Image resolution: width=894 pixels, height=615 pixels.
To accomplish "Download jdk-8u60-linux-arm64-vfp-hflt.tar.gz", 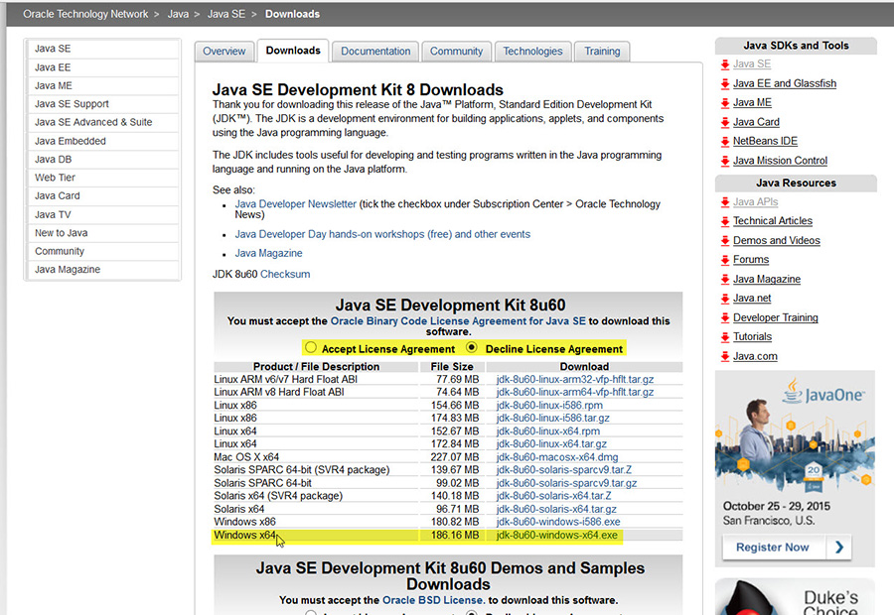I will click(575, 393).
